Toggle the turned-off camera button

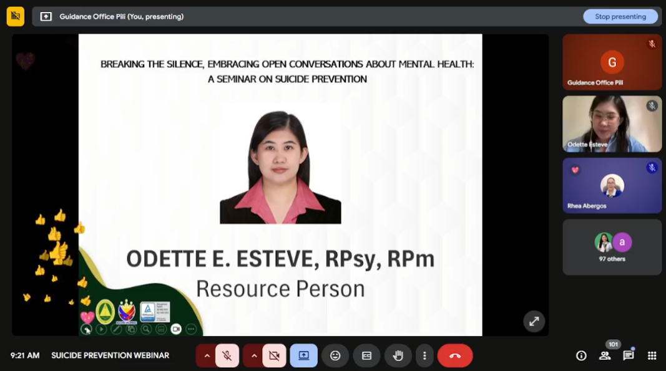(x=274, y=355)
